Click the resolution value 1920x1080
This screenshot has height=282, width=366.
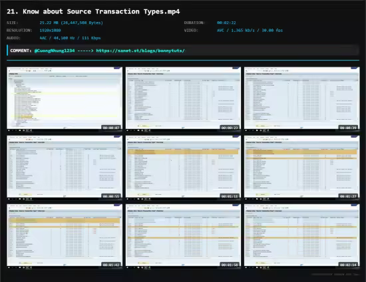[50, 31]
